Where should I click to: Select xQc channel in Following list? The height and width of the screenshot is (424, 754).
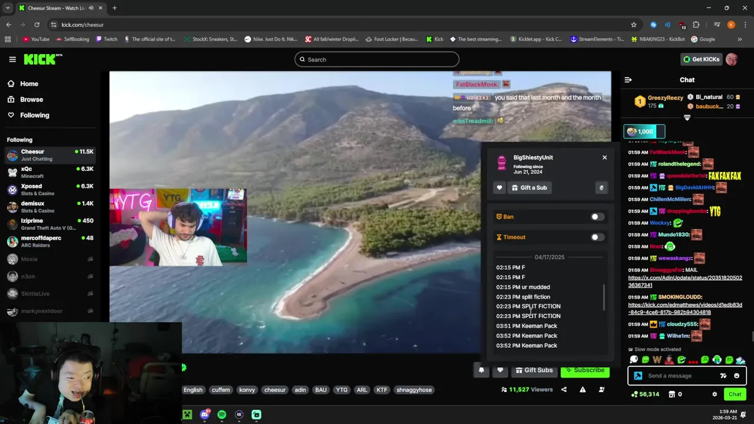(x=50, y=172)
